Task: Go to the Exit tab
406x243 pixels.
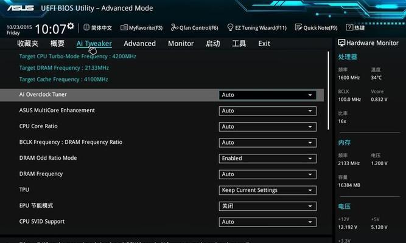Action: pyautogui.click(x=264, y=43)
